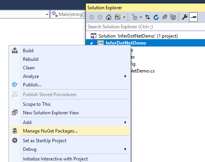
Task: Click the Pending Changes Filter clock icon
Action: (x=135, y=17)
